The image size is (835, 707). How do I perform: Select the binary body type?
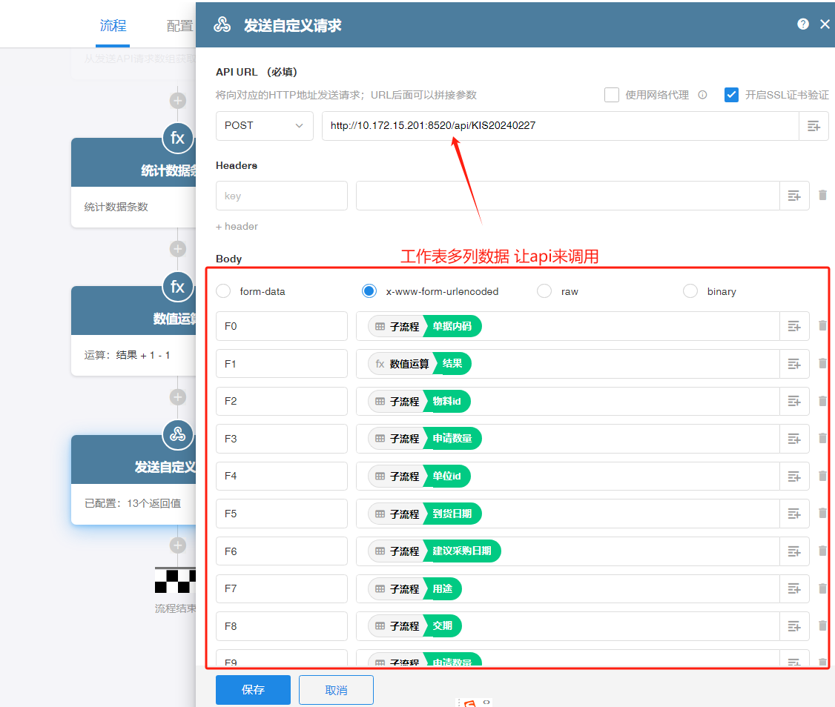pyautogui.click(x=690, y=291)
